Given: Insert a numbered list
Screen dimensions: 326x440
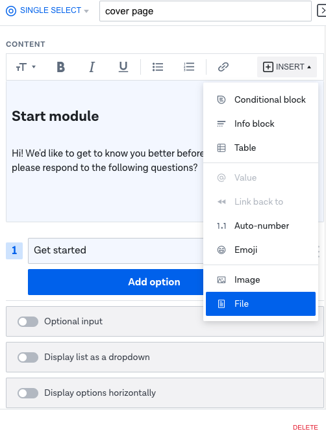Looking at the screenshot, I should point(189,67).
